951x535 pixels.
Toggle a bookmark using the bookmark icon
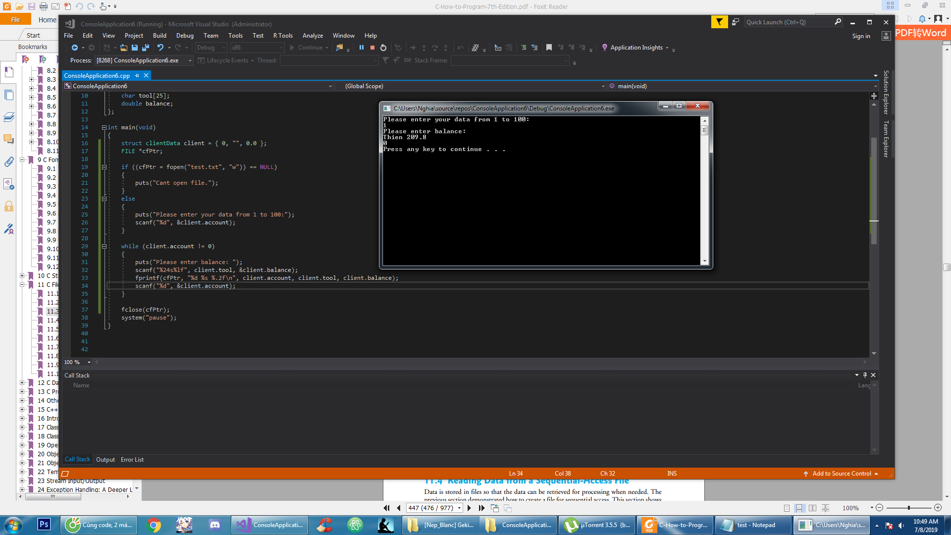(549, 48)
